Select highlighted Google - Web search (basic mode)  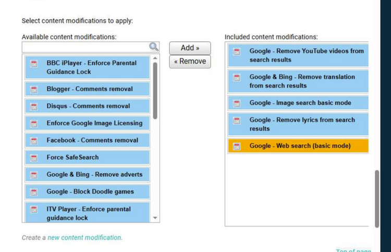tap(298, 146)
